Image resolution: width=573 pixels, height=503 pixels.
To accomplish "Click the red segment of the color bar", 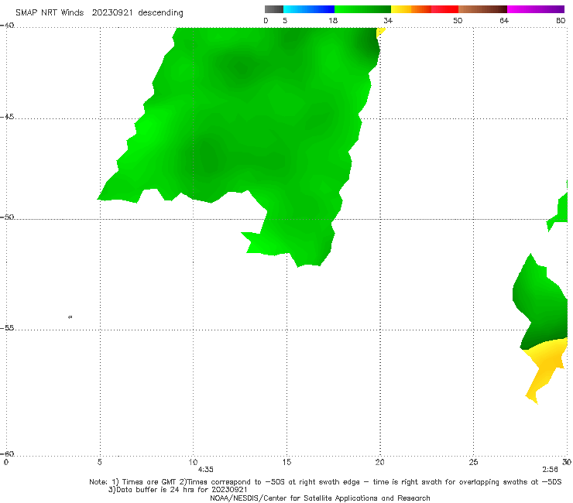I will (444, 9).
